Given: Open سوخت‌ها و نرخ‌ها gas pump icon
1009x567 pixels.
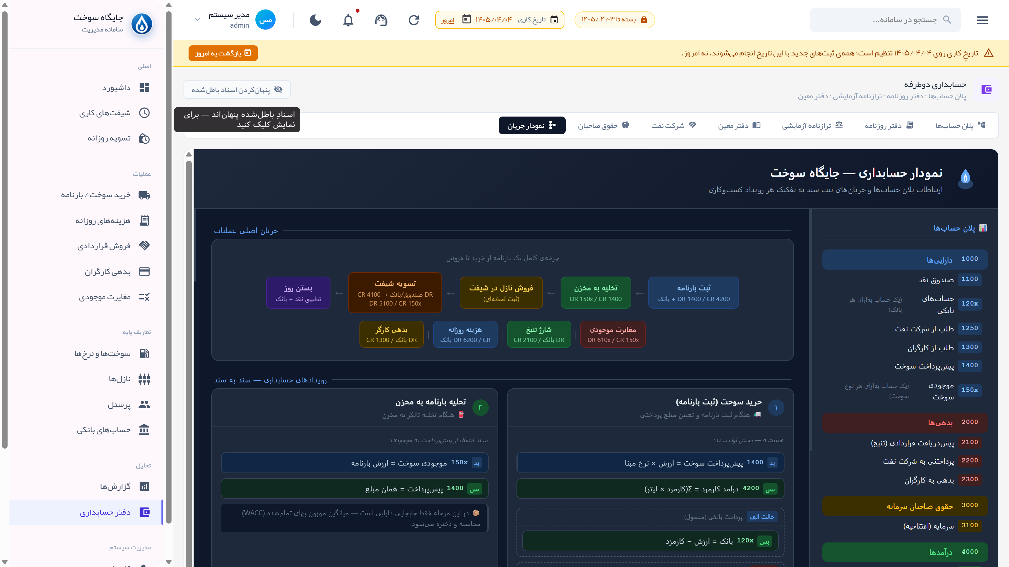Looking at the screenshot, I should click(x=144, y=353).
